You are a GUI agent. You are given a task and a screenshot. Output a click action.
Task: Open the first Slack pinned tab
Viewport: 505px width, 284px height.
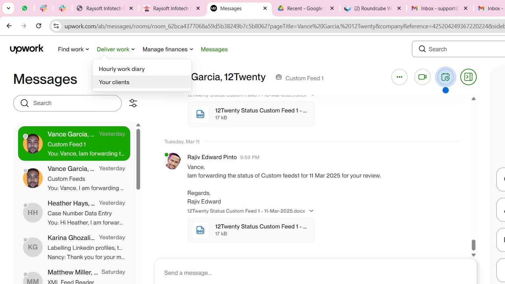pyautogui.click(x=43, y=8)
